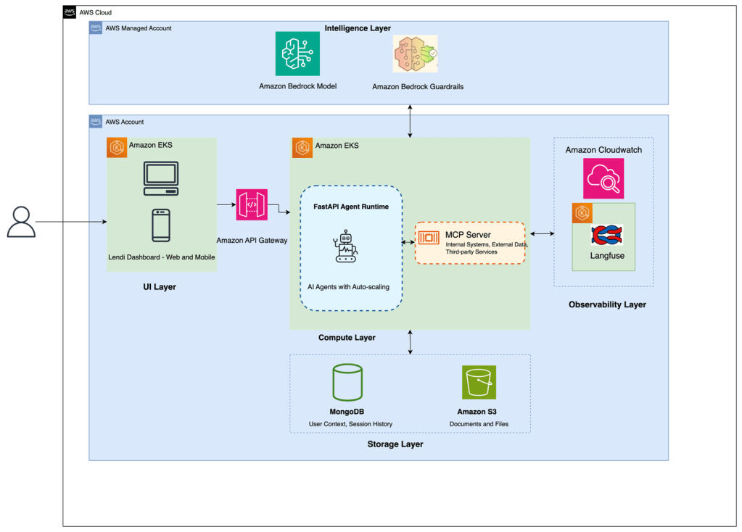742x532 pixels.
Task: Select the Storage Layer label
Action: [x=395, y=444]
